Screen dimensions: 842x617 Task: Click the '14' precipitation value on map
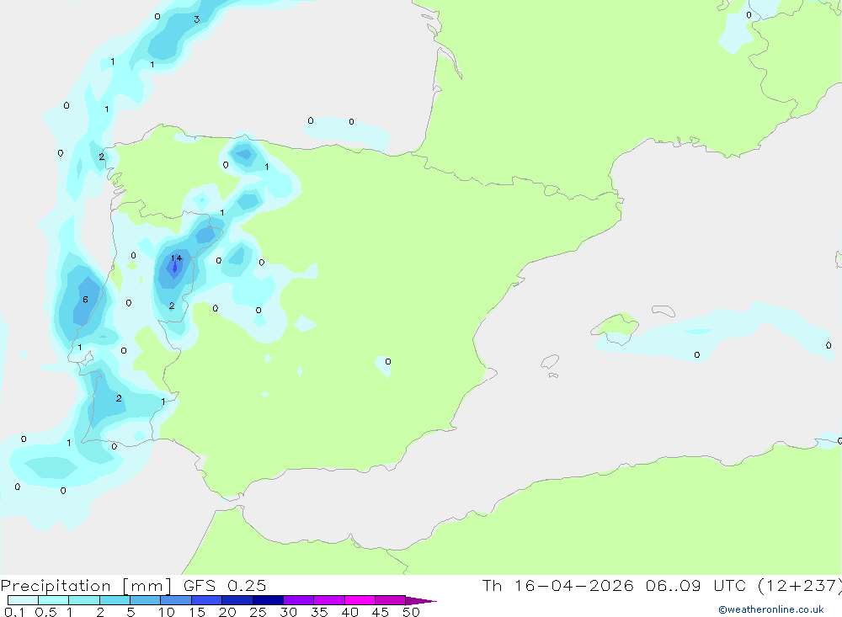click(x=176, y=258)
